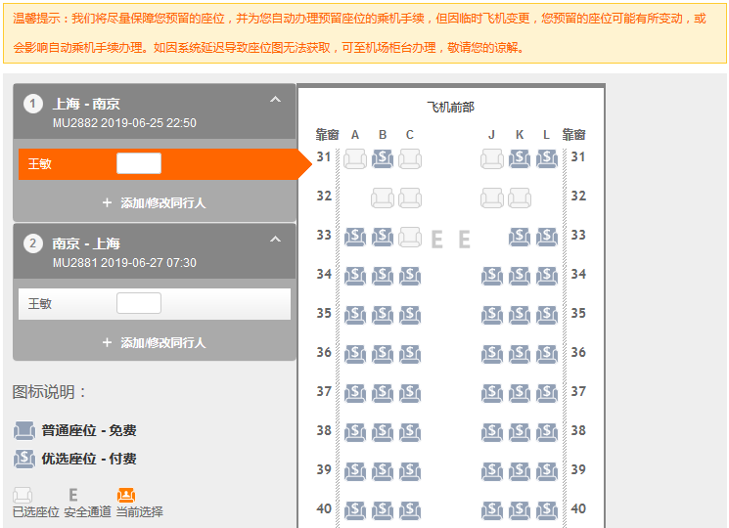Click seat 35J
The width and height of the screenshot is (729, 528).
point(491,315)
